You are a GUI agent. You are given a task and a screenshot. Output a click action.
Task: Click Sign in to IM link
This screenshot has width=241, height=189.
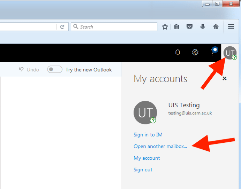tap(148, 135)
